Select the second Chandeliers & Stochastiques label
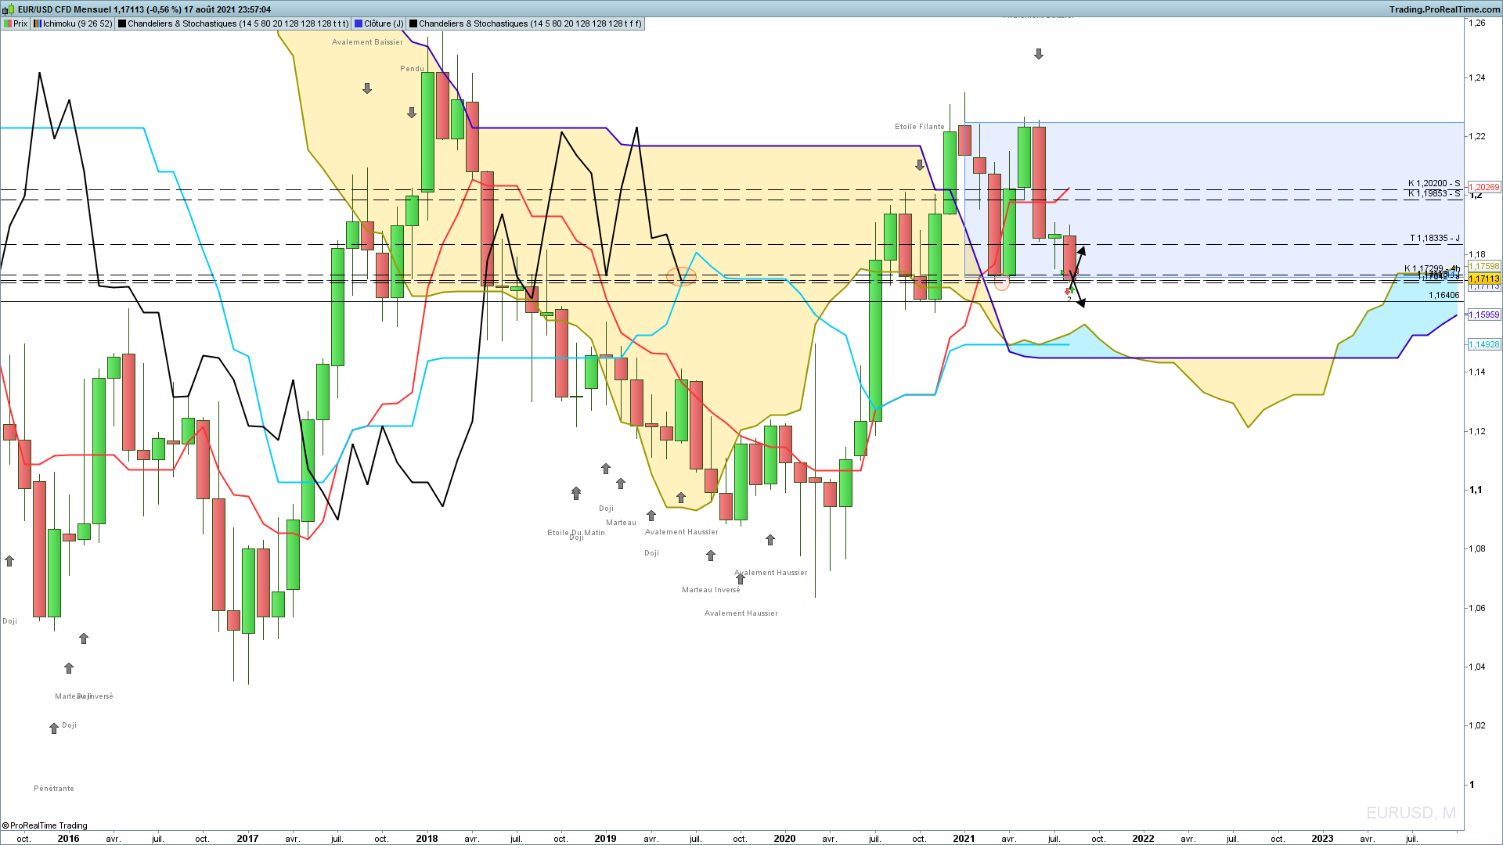Viewport: 1503px width, 845px height. point(530,23)
